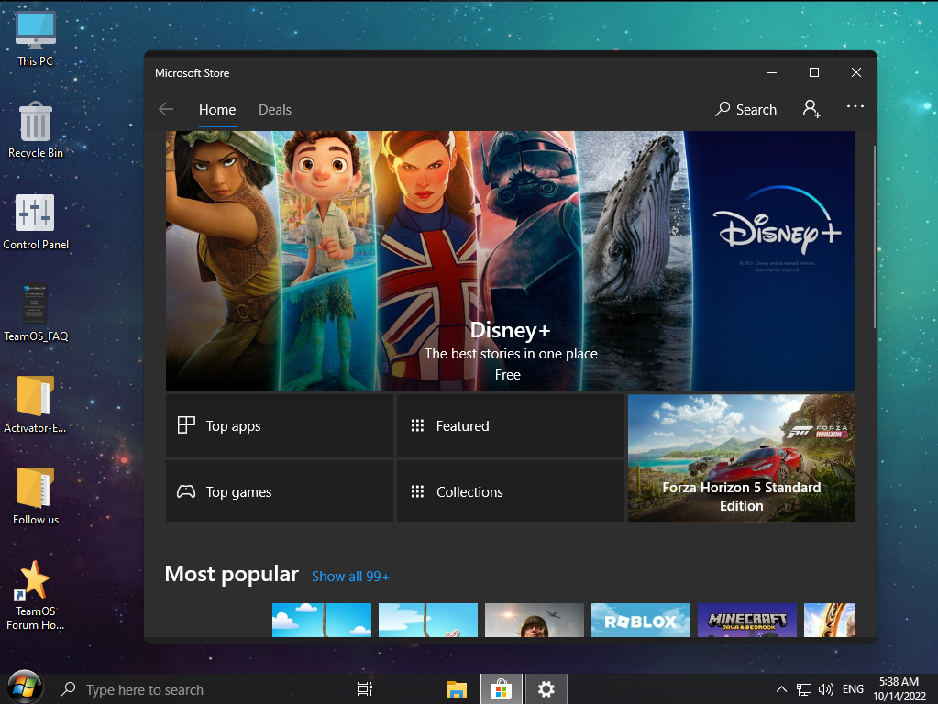
Task: Open the Disney+ hero banner
Action: pos(511,260)
